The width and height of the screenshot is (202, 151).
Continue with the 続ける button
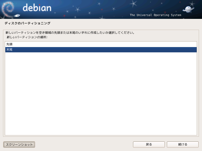(183, 144)
